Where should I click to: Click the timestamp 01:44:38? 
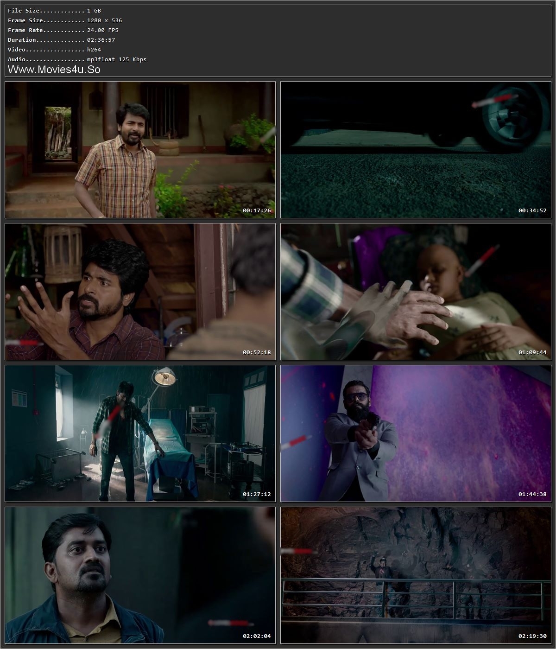click(x=532, y=494)
